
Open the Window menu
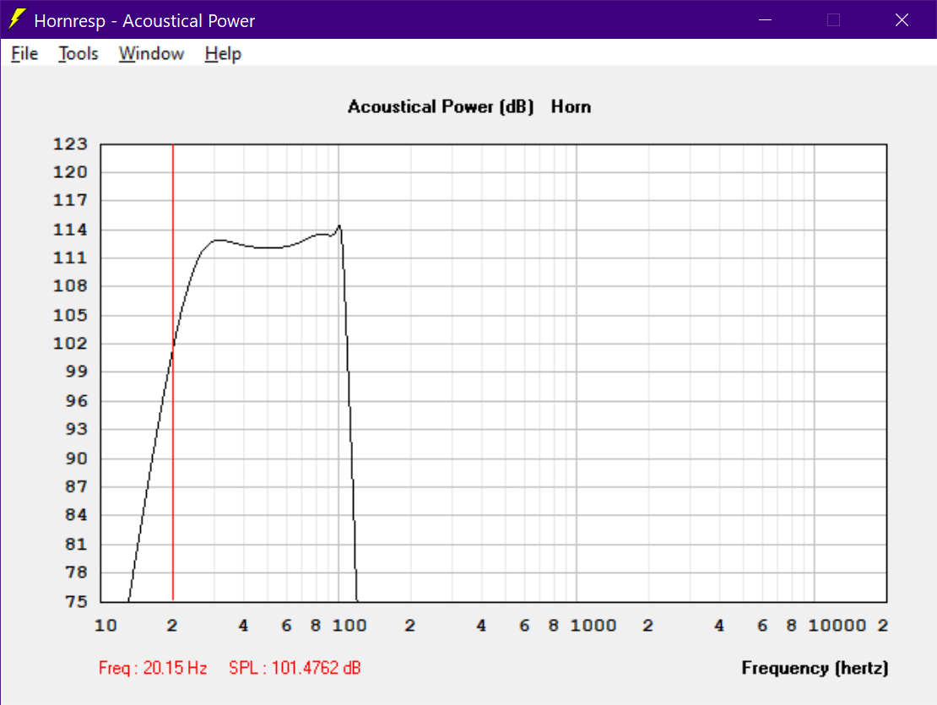pos(151,54)
